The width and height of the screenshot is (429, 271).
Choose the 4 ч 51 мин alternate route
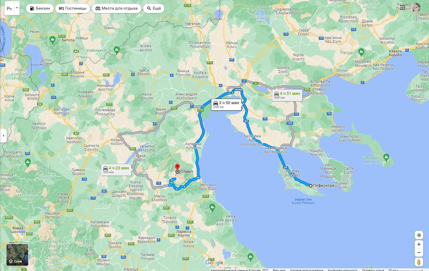[287, 95]
